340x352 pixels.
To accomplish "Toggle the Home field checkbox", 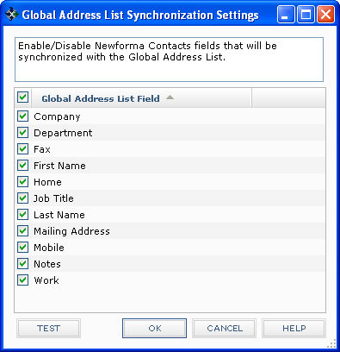I will [x=22, y=182].
